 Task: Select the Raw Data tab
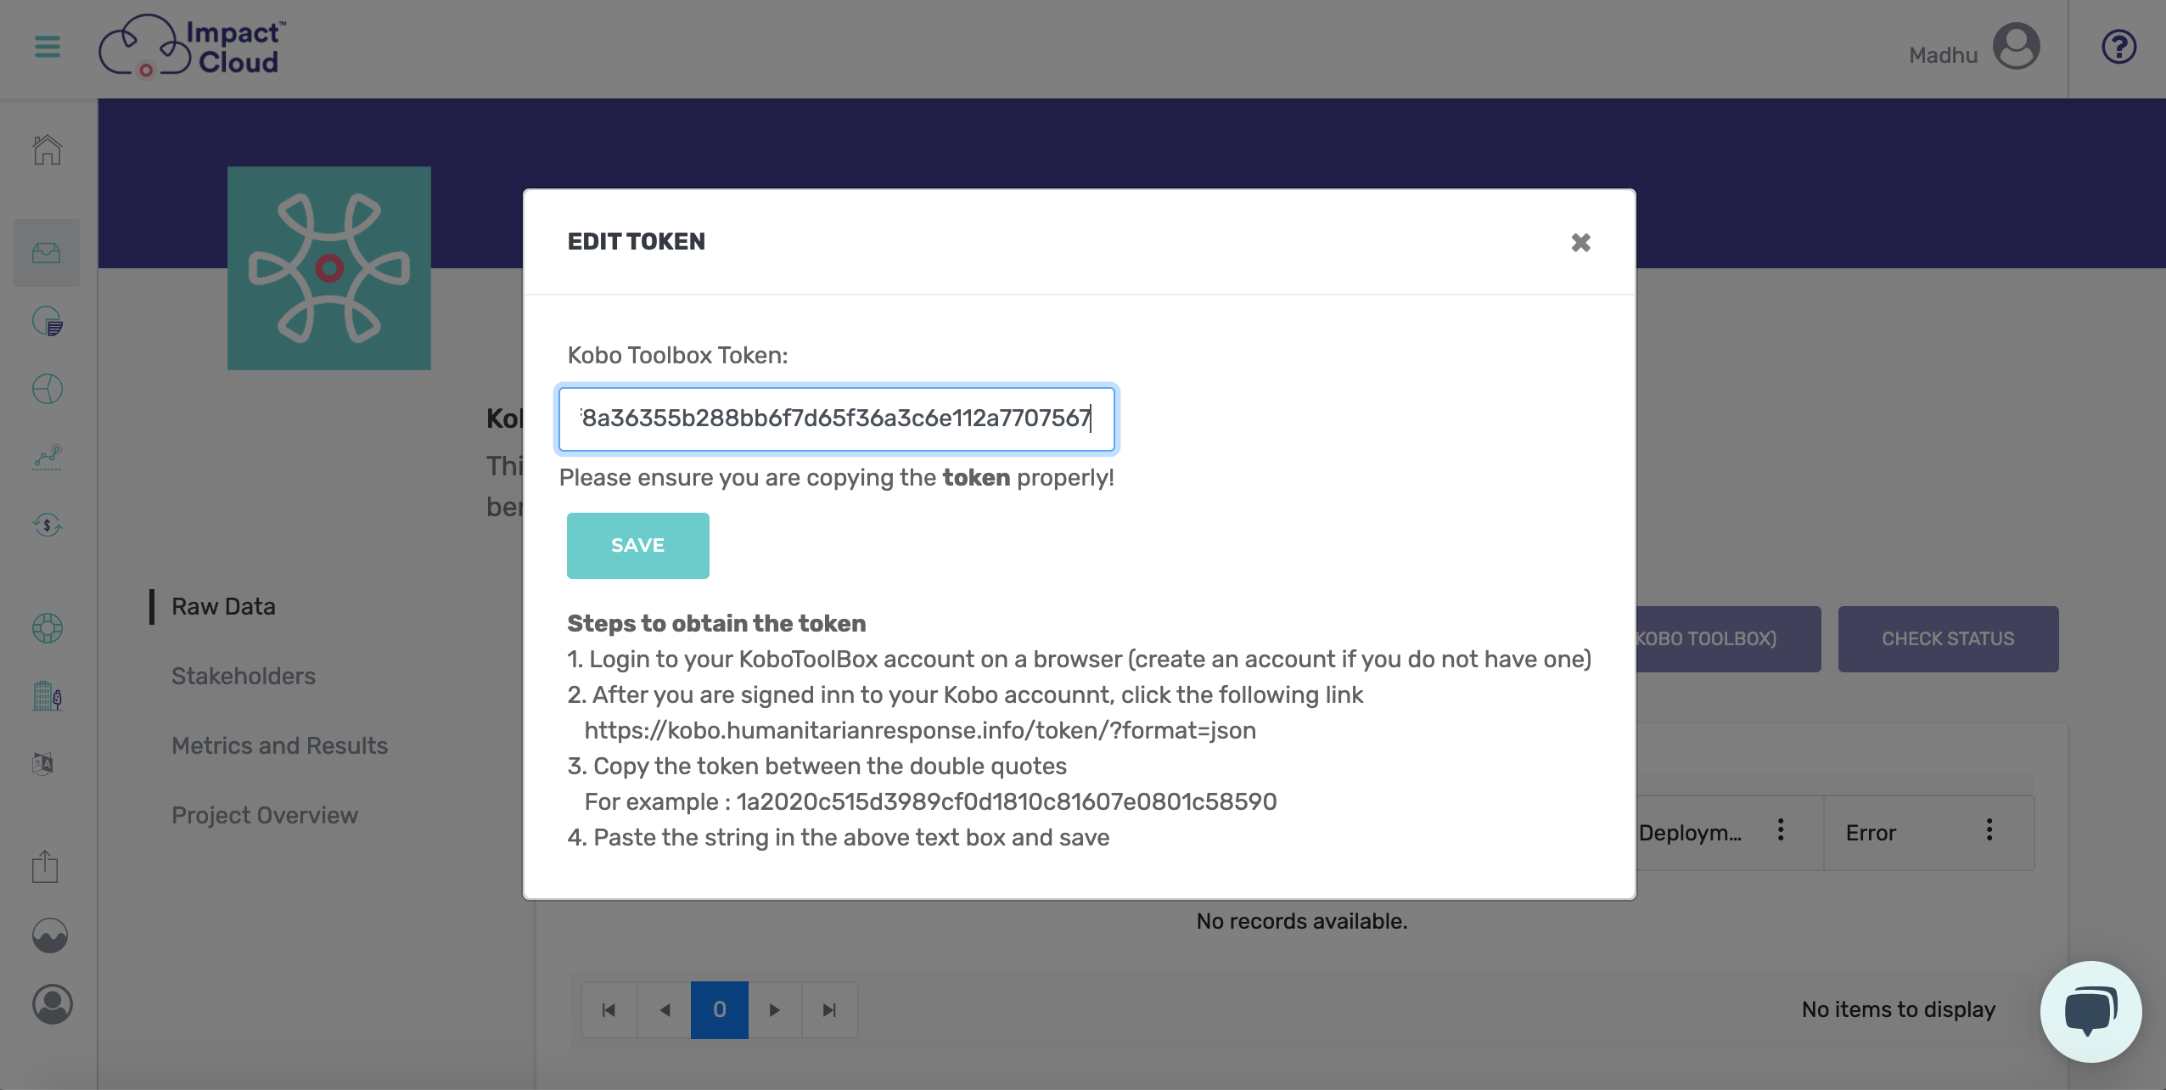pos(223,607)
